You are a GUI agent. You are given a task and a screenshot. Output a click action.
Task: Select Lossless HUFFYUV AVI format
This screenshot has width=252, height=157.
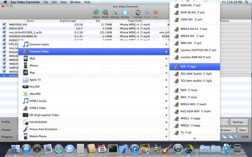[195, 50]
